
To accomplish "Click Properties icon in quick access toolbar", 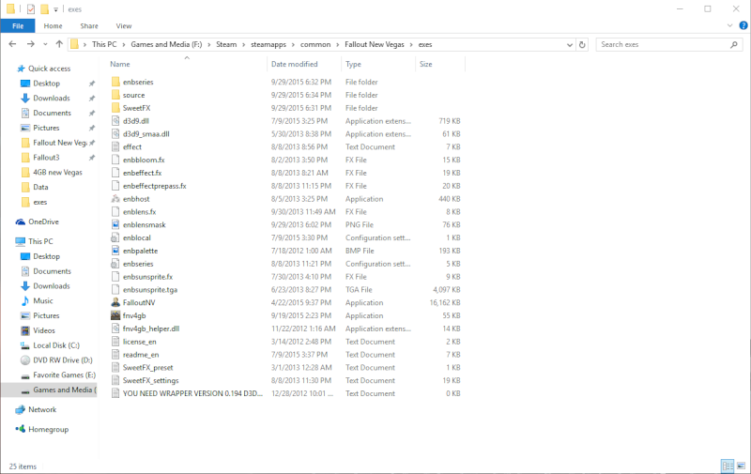I will [31, 9].
